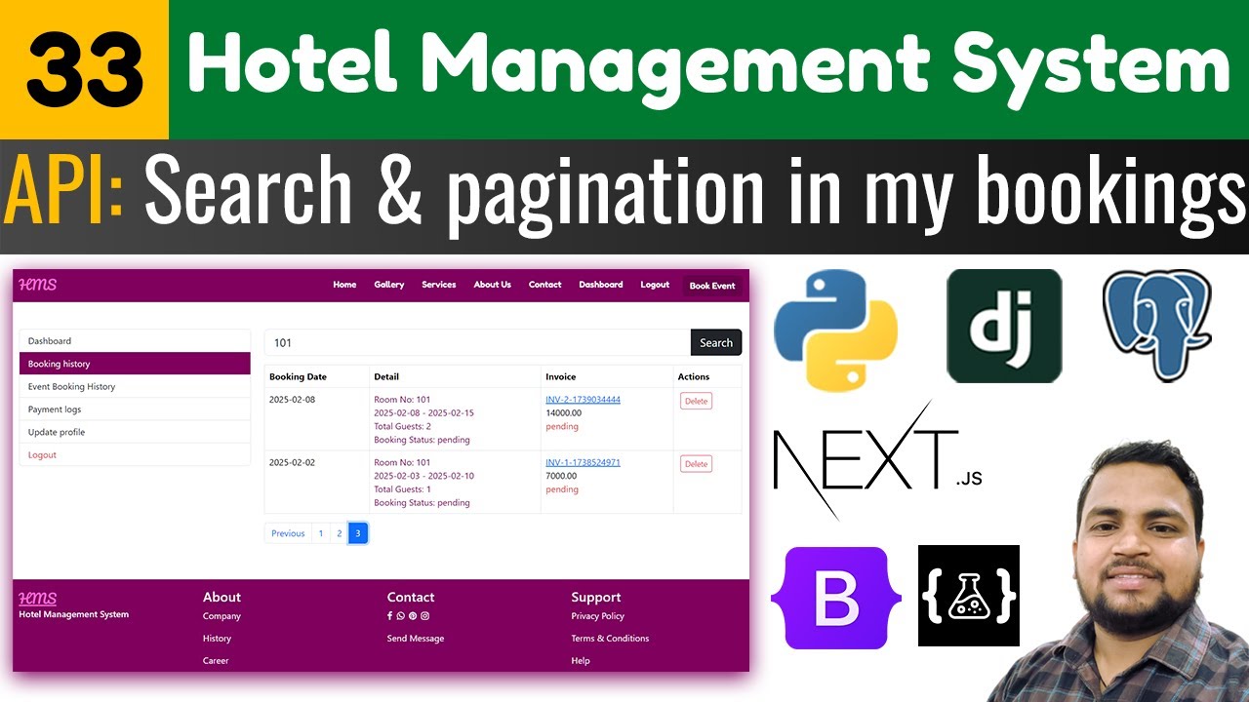Click the Invoice column header

(561, 377)
